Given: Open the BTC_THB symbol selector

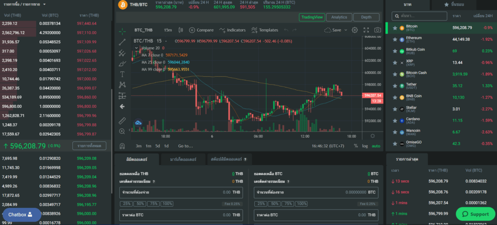Looking at the screenshot, I should coord(143,30).
